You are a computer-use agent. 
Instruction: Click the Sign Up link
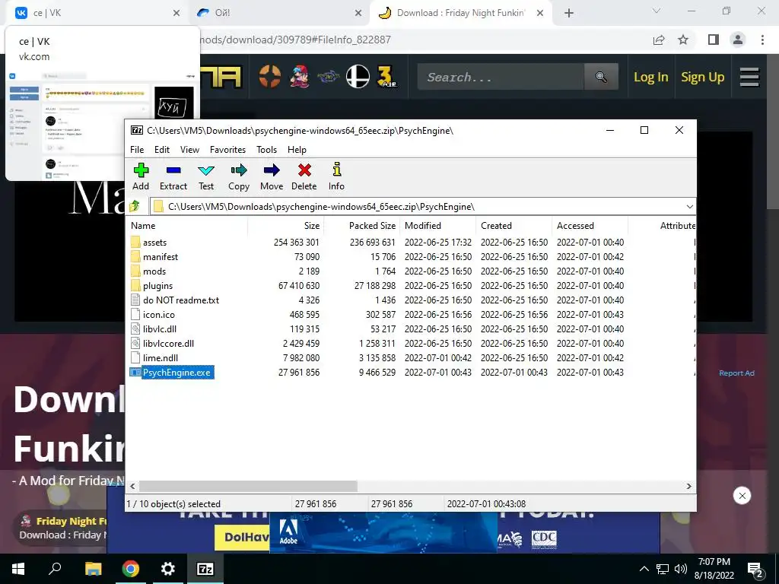point(702,77)
